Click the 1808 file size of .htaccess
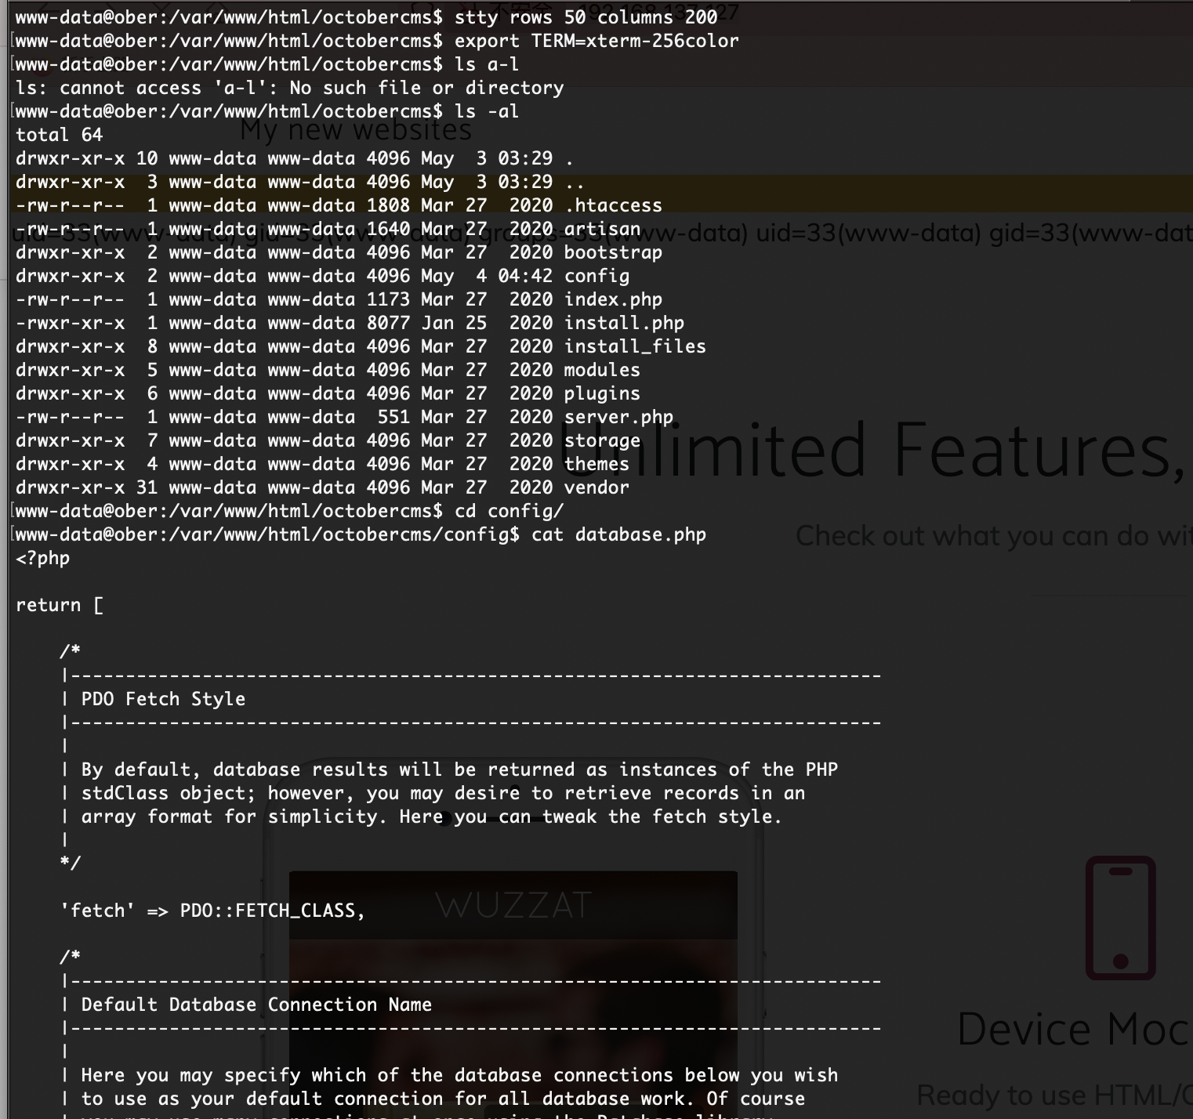This screenshot has height=1119, width=1193. pyautogui.click(x=388, y=205)
